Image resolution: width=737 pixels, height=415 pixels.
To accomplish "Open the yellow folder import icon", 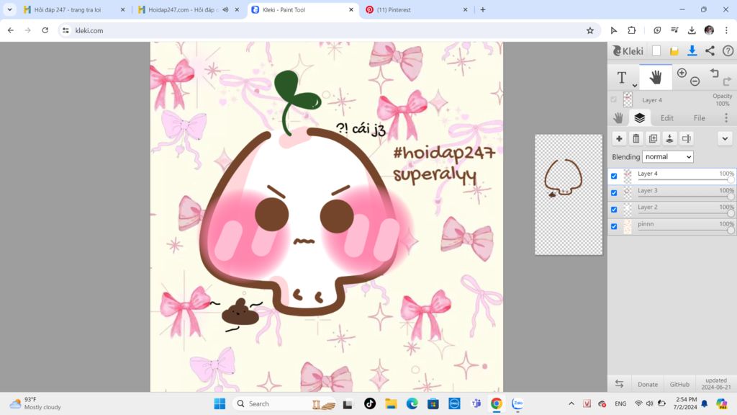I will 674,51.
